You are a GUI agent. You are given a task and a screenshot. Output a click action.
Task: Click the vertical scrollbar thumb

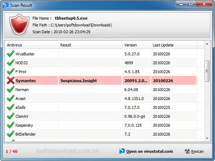pos(207,71)
